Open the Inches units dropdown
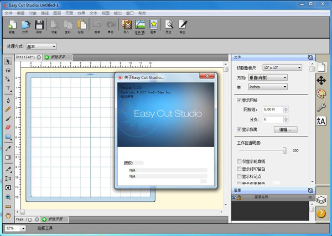332x236 pixels. (268, 87)
